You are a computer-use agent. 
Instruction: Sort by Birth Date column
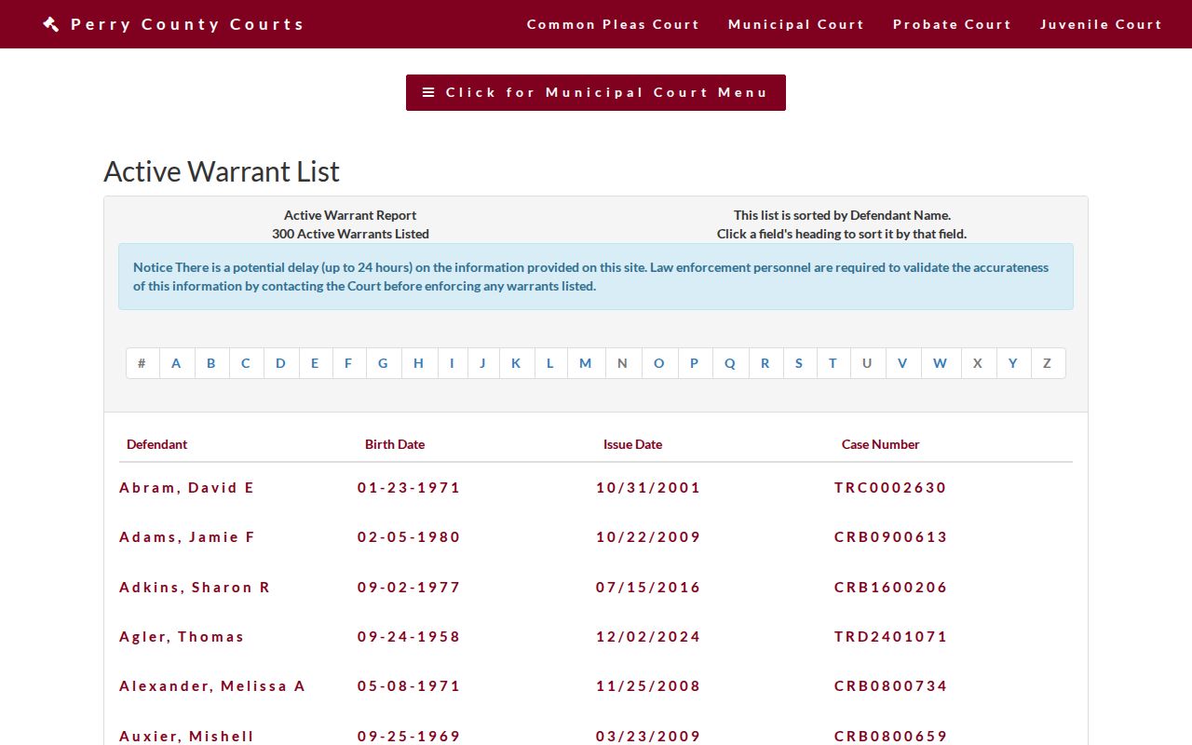395,444
